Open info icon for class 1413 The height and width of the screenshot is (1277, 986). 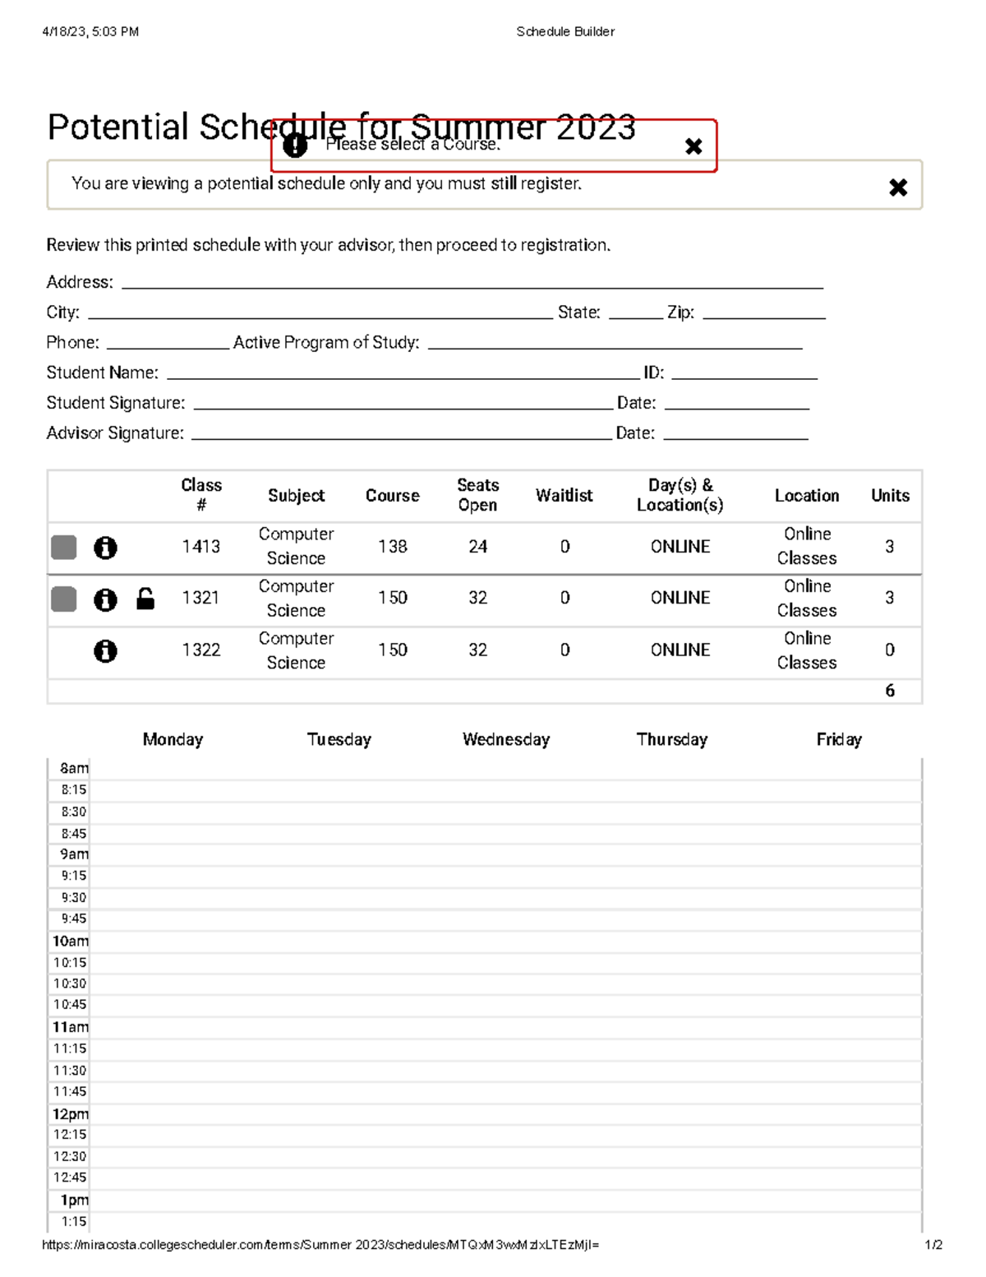[105, 548]
